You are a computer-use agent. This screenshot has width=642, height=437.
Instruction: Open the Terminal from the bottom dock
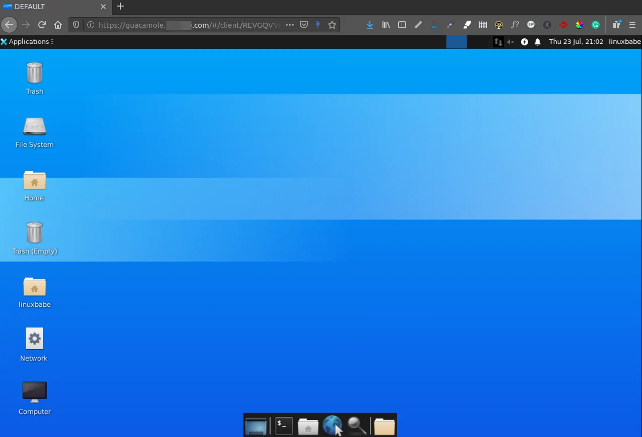tap(284, 425)
